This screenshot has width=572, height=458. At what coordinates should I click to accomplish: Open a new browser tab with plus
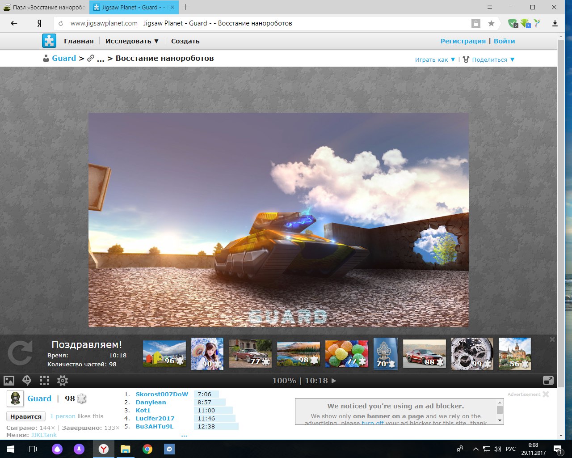coord(186,7)
